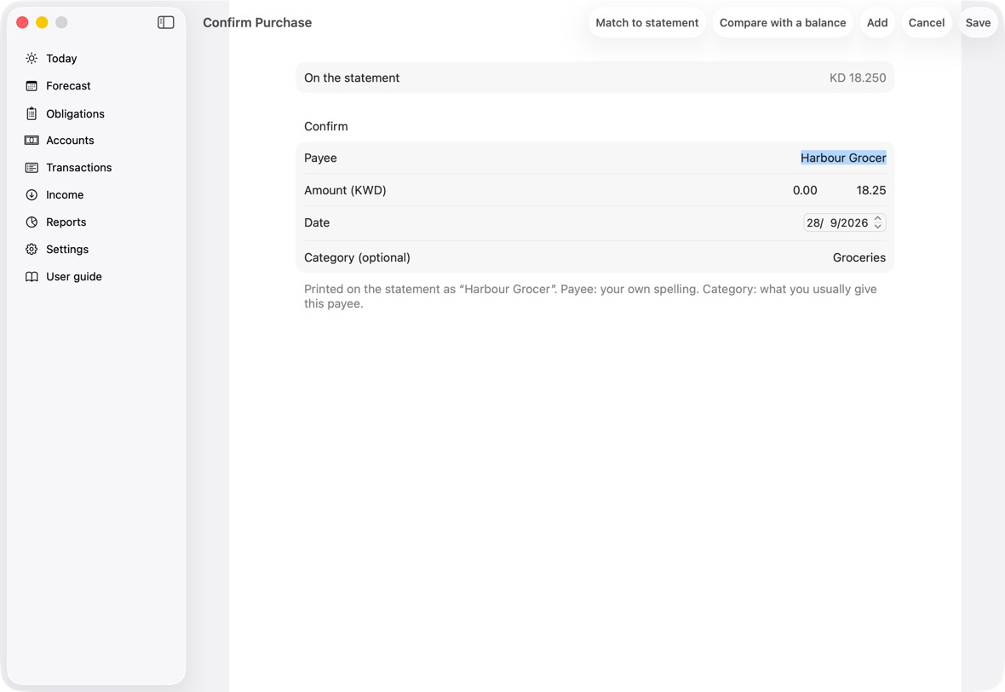Click the Payee row label
1005x692 pixels.
point(320,158)
